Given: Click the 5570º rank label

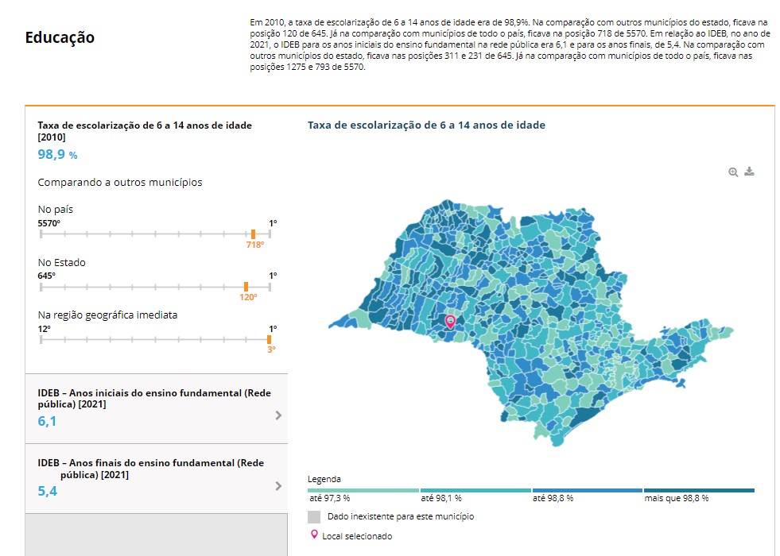Looking at the screenshot, I should 49,223.
